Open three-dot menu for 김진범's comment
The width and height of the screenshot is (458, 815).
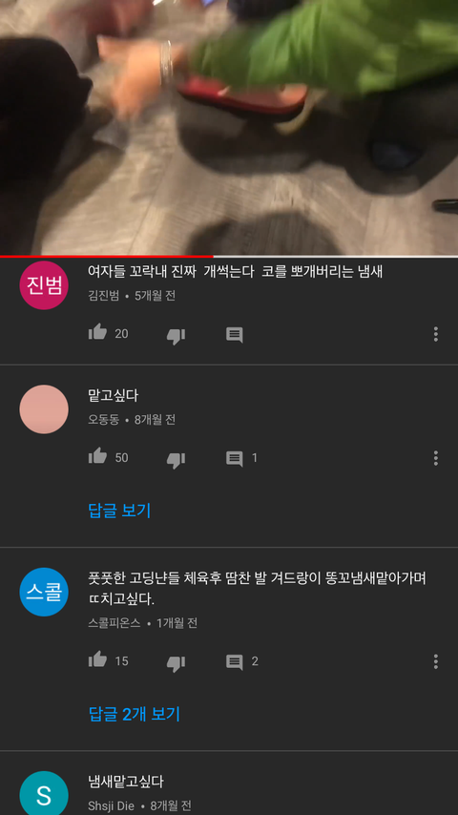[x=436, y=334]
